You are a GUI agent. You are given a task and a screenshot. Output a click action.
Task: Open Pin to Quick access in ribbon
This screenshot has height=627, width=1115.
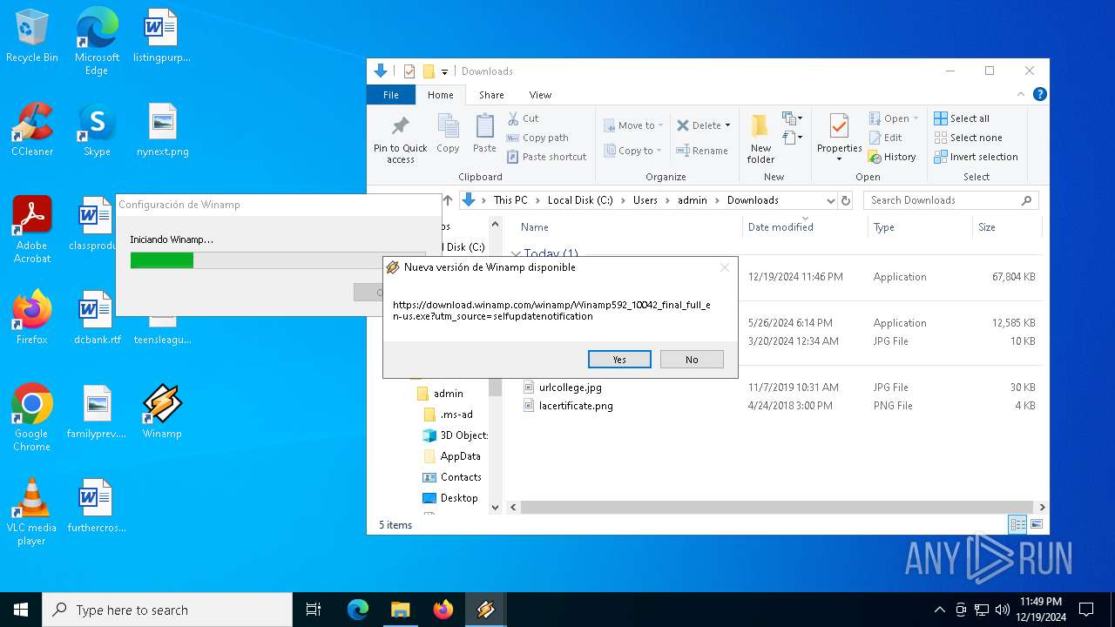(401, 139)
